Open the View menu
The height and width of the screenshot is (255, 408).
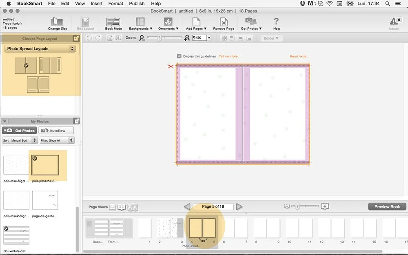80,3
